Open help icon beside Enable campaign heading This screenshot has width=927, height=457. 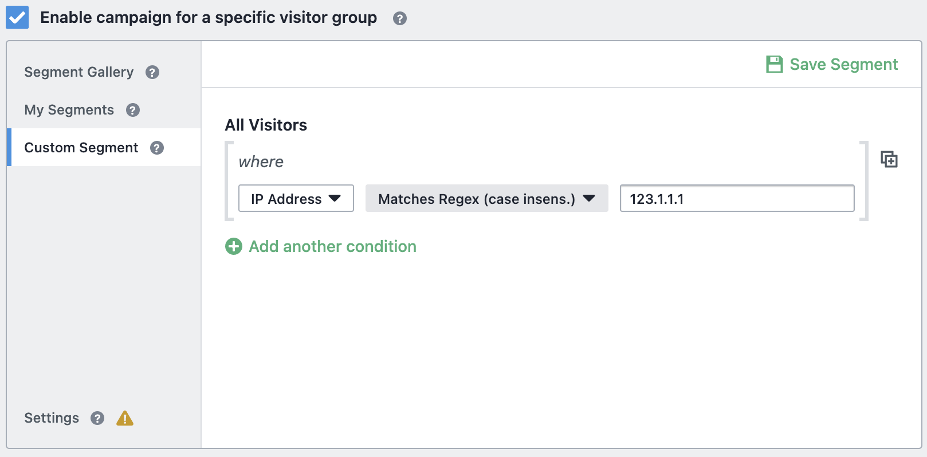(x=400, y=18)
